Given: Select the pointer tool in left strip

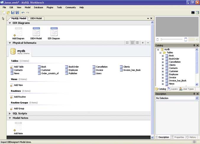Looking at the screenshot, I should 3,19.
